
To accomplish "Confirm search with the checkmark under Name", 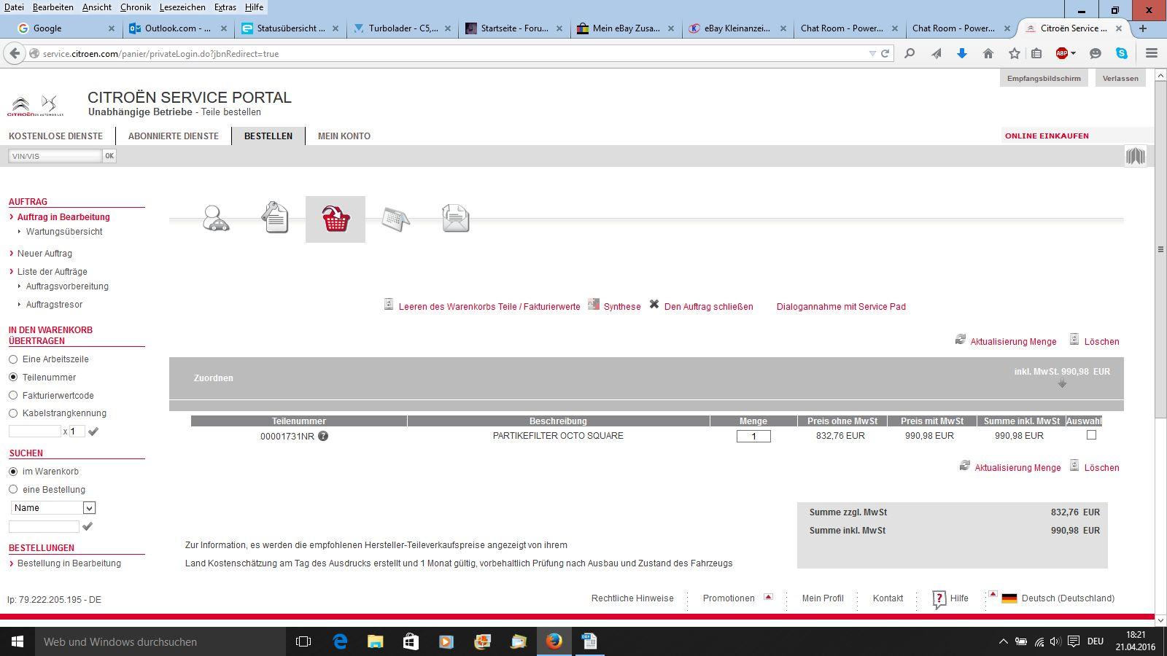I will 88,526.
